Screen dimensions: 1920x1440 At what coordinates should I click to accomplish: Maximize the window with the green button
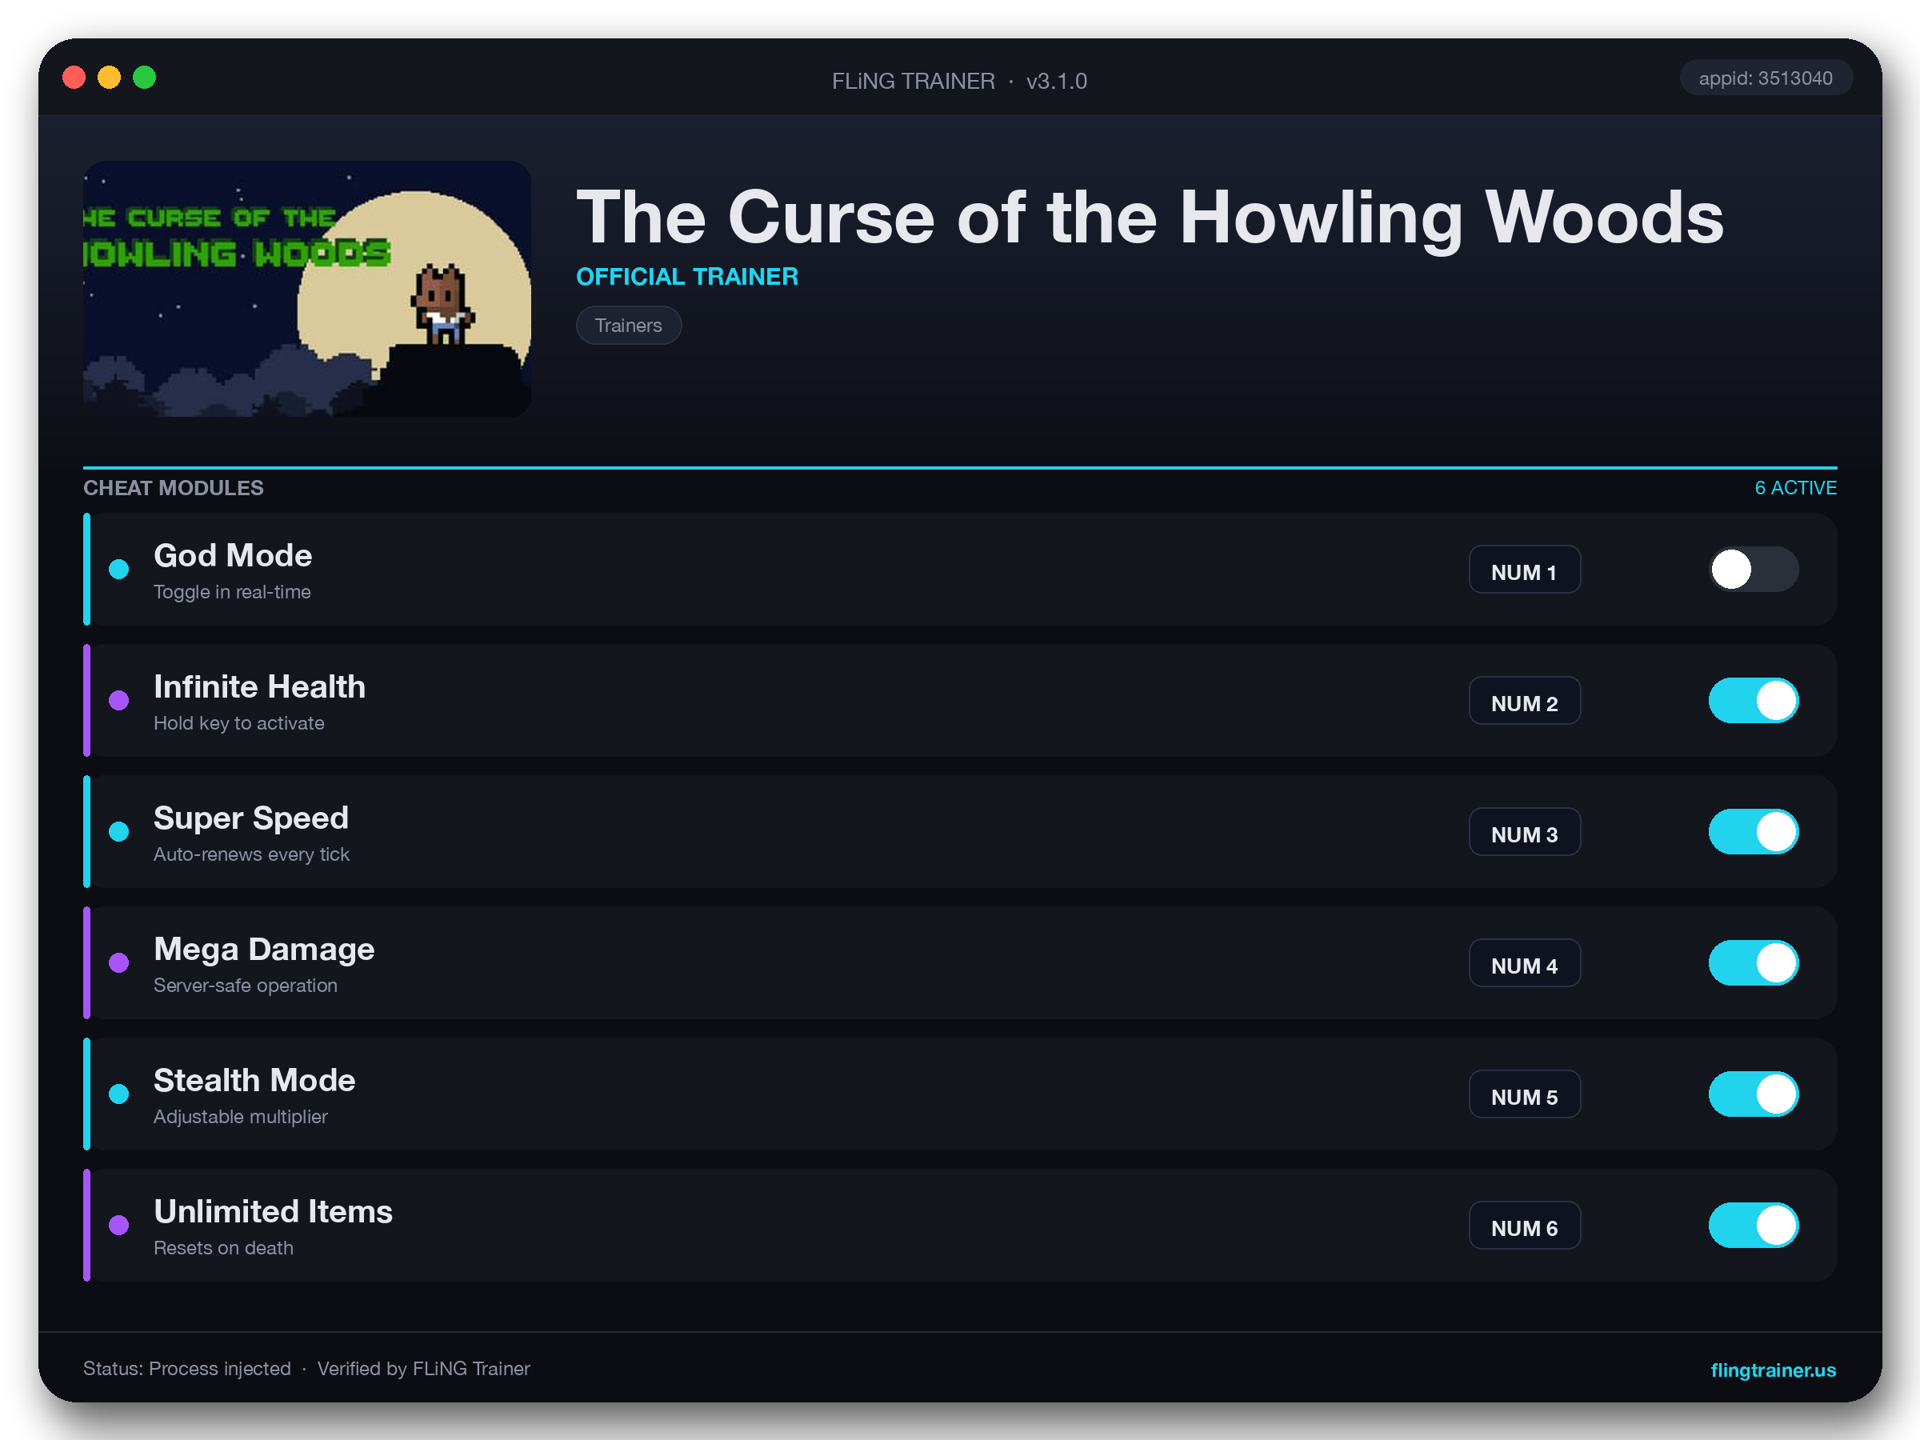[x=144, y=78]
